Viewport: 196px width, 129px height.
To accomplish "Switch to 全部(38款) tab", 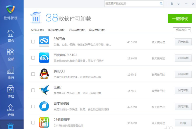I will tap(37, 30).
